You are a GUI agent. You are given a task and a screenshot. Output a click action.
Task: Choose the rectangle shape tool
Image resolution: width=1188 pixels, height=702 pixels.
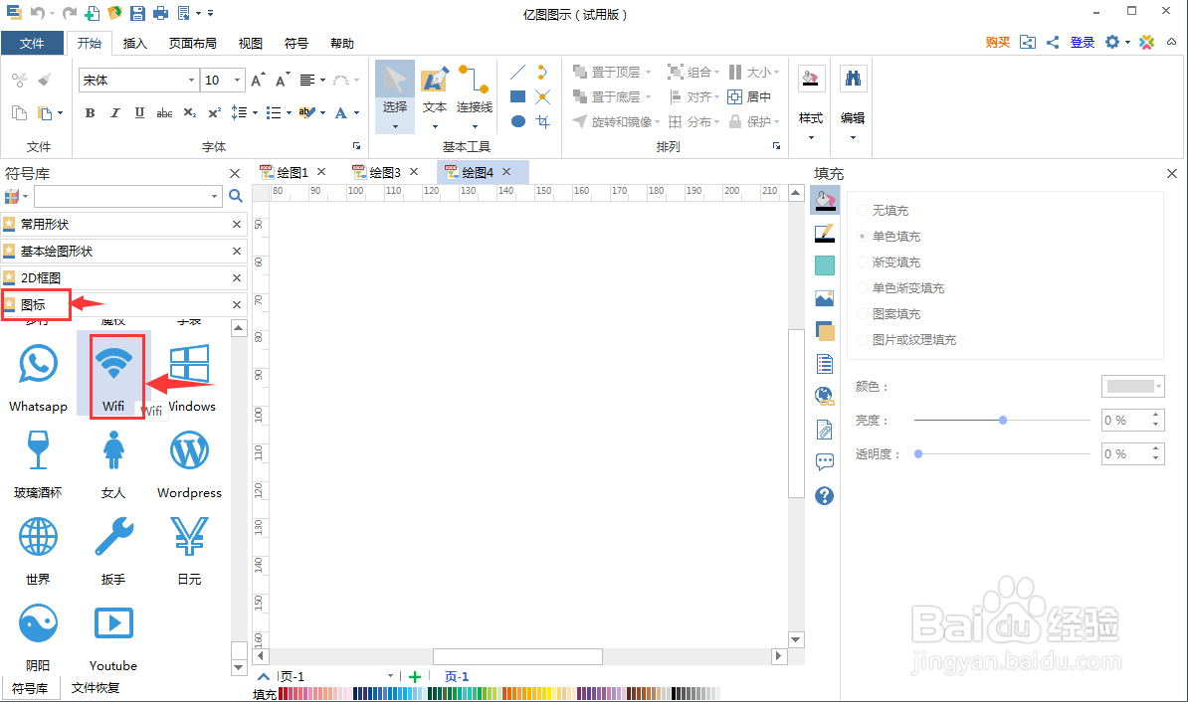pyautogui.click(x=518, y=96)
